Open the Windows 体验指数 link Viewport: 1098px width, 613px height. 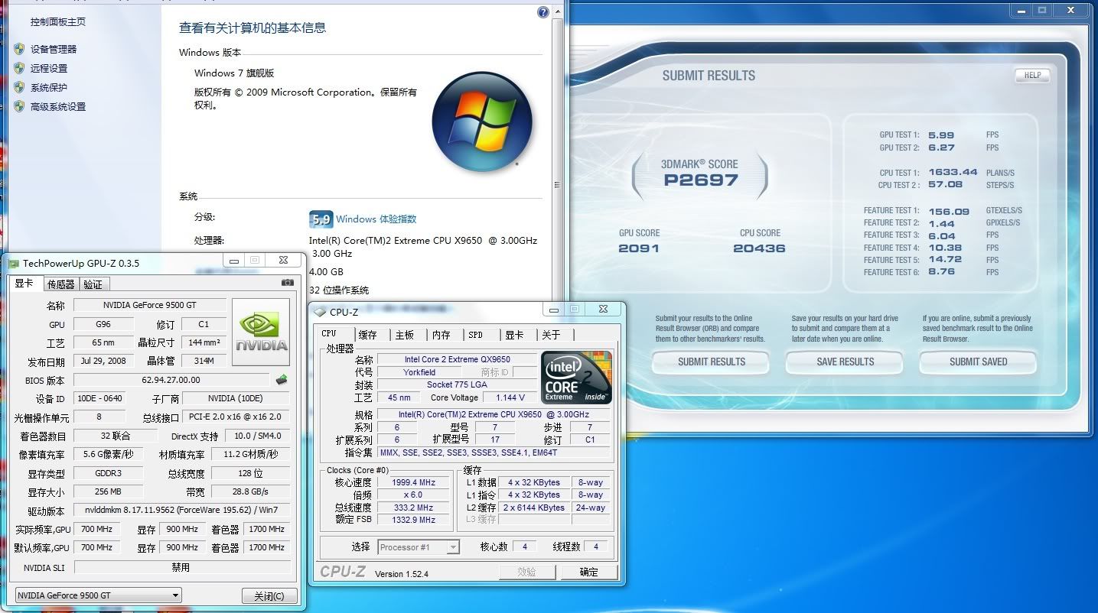pyautogui.click(x=376, y=219)
